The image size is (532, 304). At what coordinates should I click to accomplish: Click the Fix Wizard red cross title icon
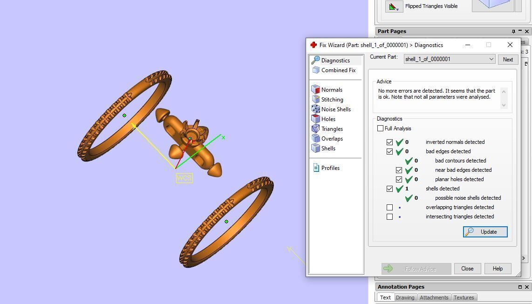314,45
